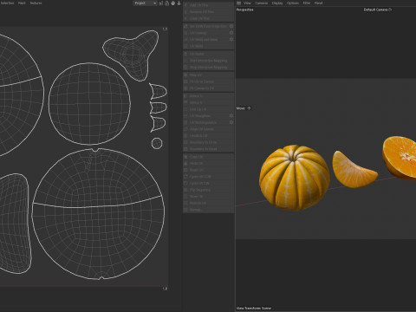Viewport: 416px width, 312px height.
Task: Click the Cycle UV CCW command
Action: click(x=200, y=177)
